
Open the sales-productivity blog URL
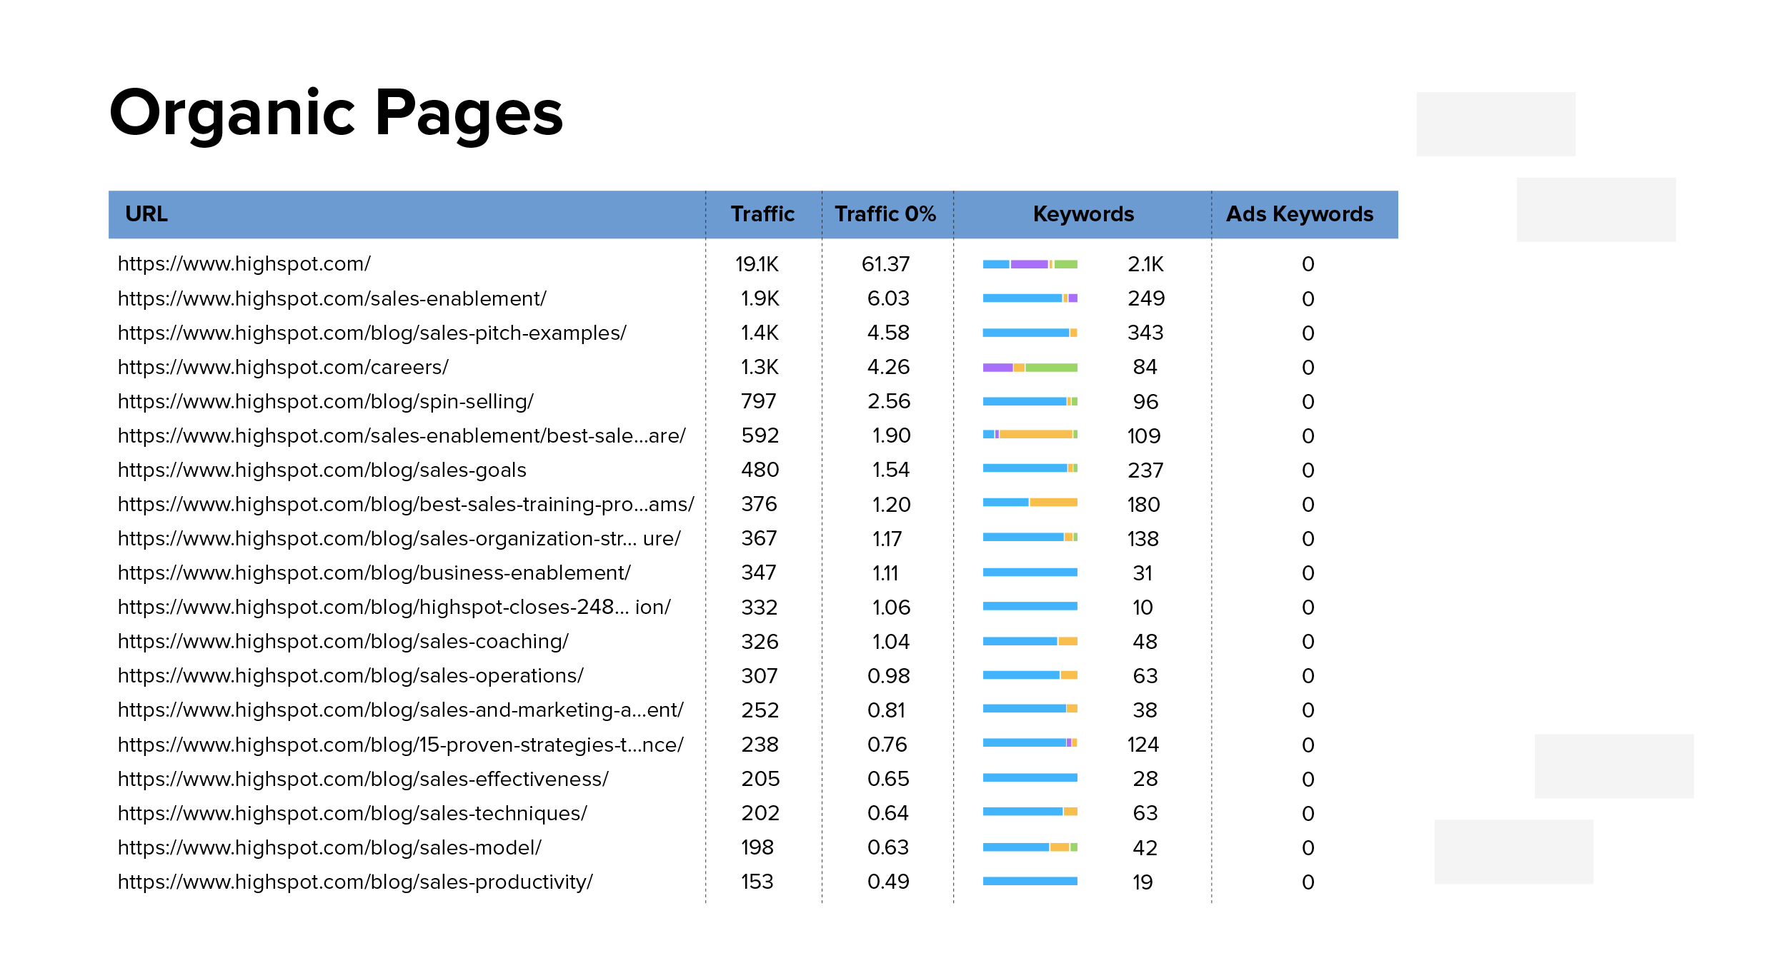pyautogui.click(x=355, y=882)
